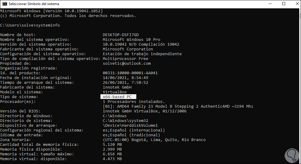Click '10.0.19042 N/D Compilación 19042' value

coord(141,44)
